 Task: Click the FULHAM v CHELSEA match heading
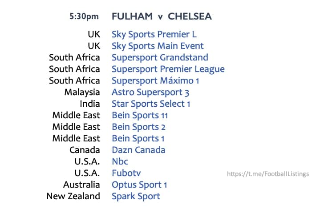162,16
